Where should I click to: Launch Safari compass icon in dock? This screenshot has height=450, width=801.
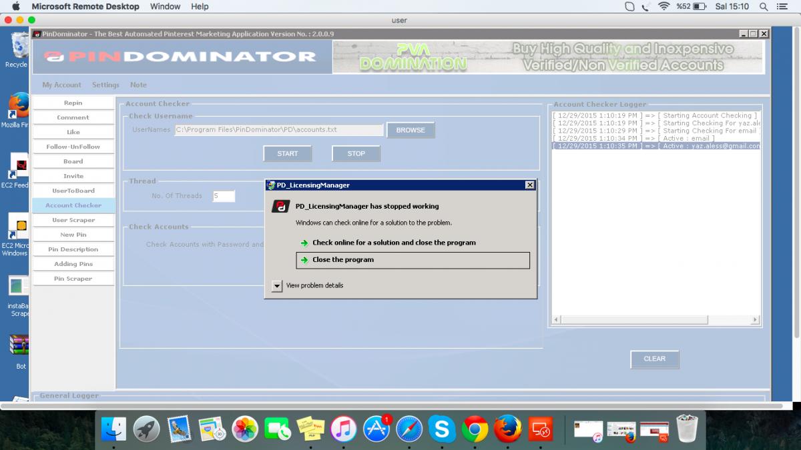[409, 429]
